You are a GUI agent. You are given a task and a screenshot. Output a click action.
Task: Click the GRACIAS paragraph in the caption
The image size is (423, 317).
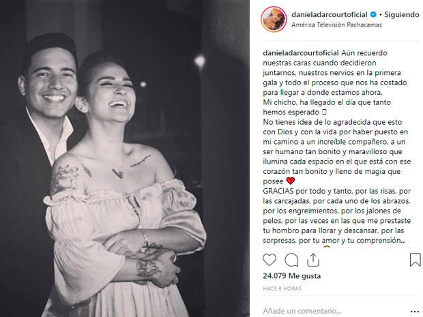point(337,215)
